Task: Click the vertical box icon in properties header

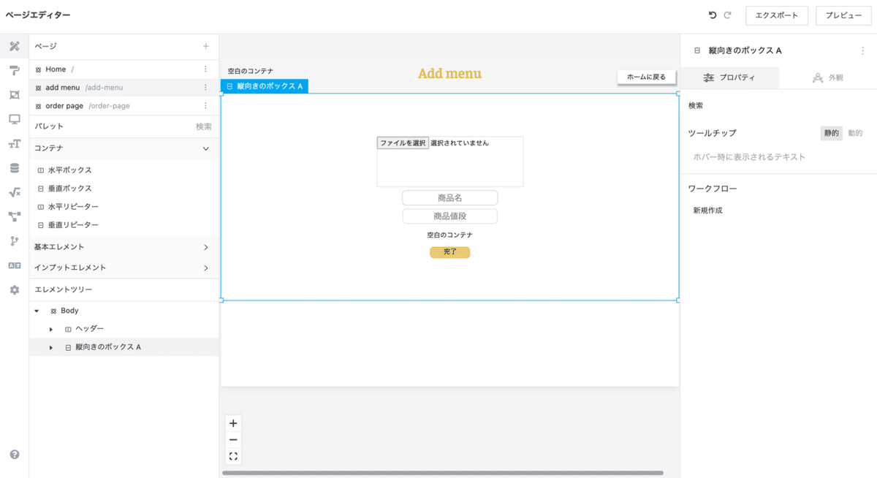Action: pos(696,51)
